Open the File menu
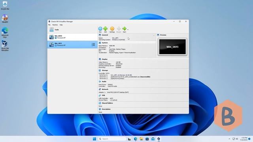The image size is (253, 142). pos(49,25)
